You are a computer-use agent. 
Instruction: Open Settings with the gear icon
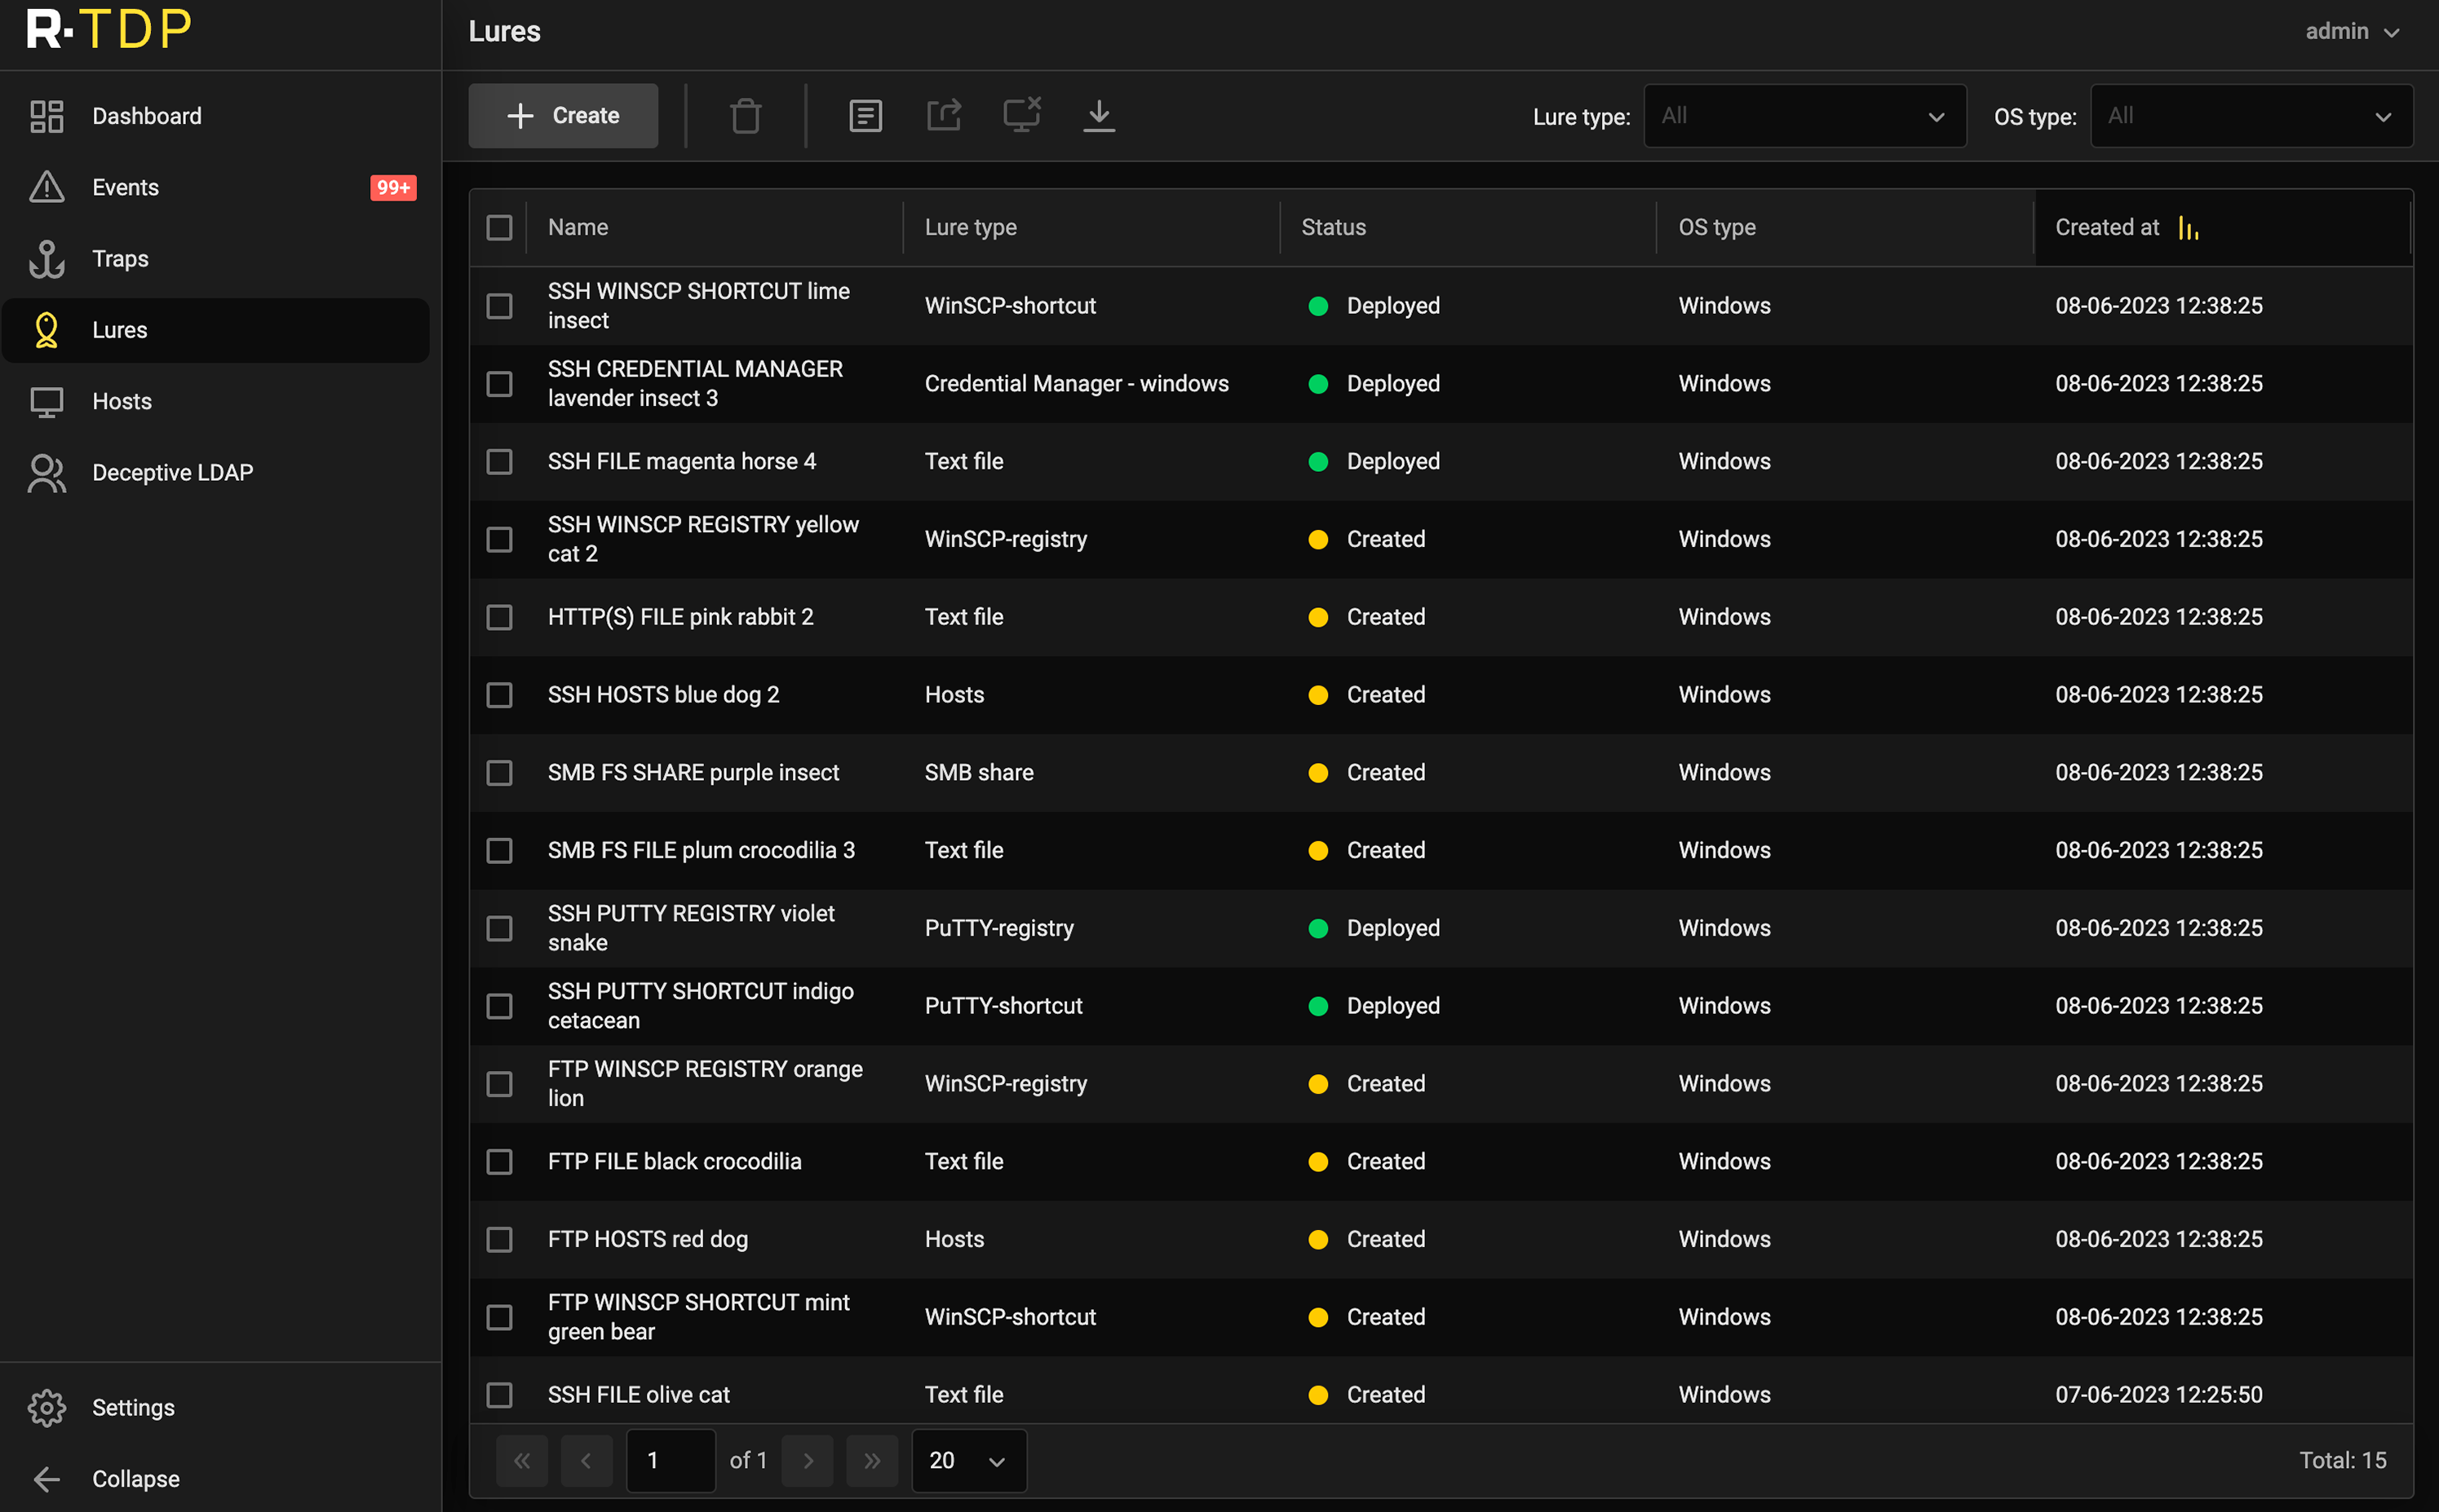pyautogui.click(x=47, y=1407)
